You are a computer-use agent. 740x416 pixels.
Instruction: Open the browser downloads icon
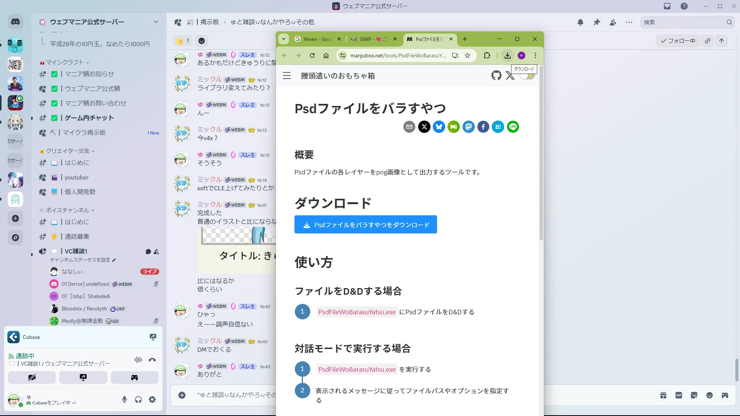coord(508,55)
